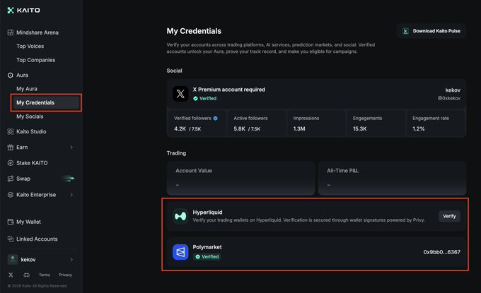Click the kekov name in Social card

tap(453, 90)
